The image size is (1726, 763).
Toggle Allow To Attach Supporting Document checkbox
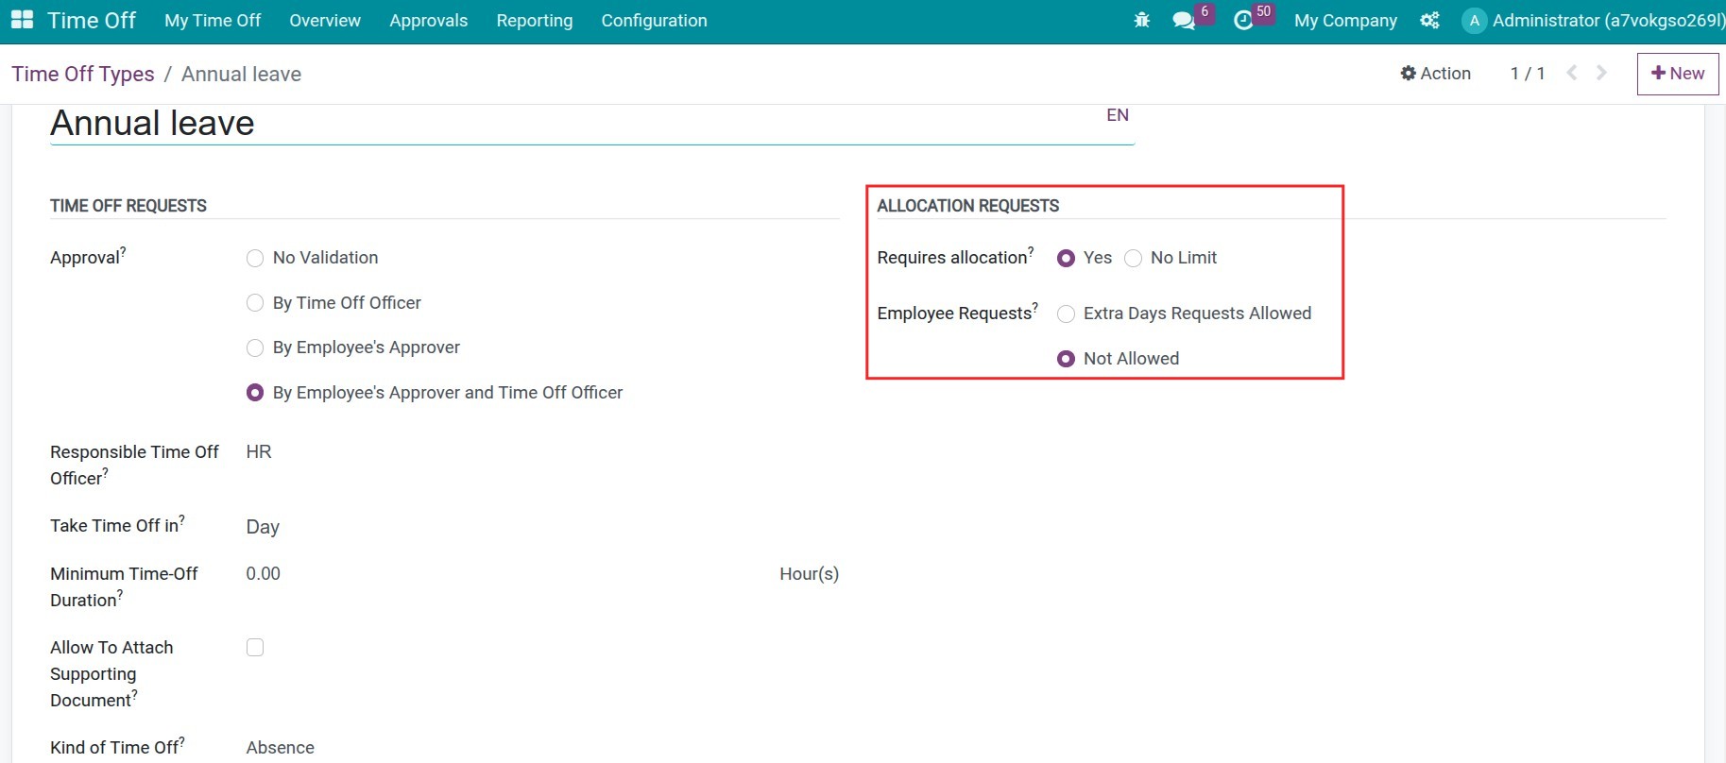[x=255, y=647]
